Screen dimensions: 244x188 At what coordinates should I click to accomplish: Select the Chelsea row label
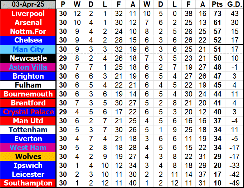click(x=28, y=40)
